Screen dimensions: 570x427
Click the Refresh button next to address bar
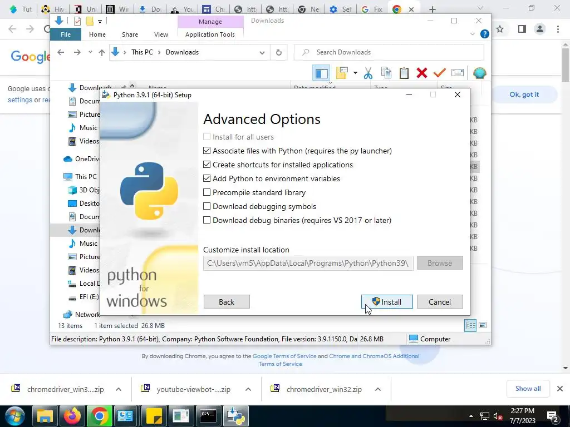click(279, 52)
